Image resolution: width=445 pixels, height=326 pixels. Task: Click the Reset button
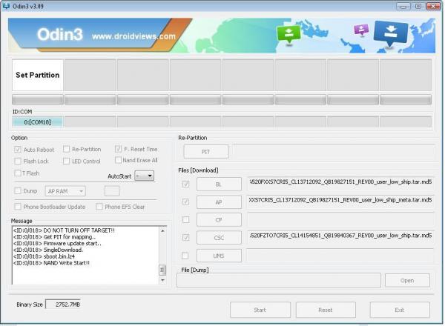point(326,310)
